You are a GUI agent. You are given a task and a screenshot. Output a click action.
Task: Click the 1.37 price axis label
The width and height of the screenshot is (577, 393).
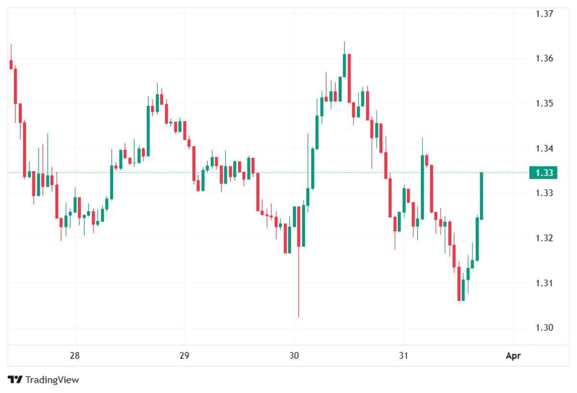pos(543,13)
